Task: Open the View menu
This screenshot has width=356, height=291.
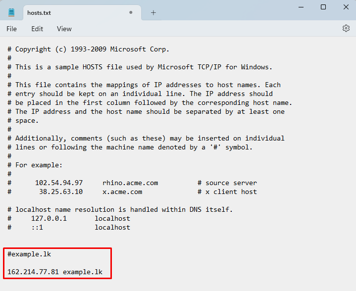Action: (64, 29)
